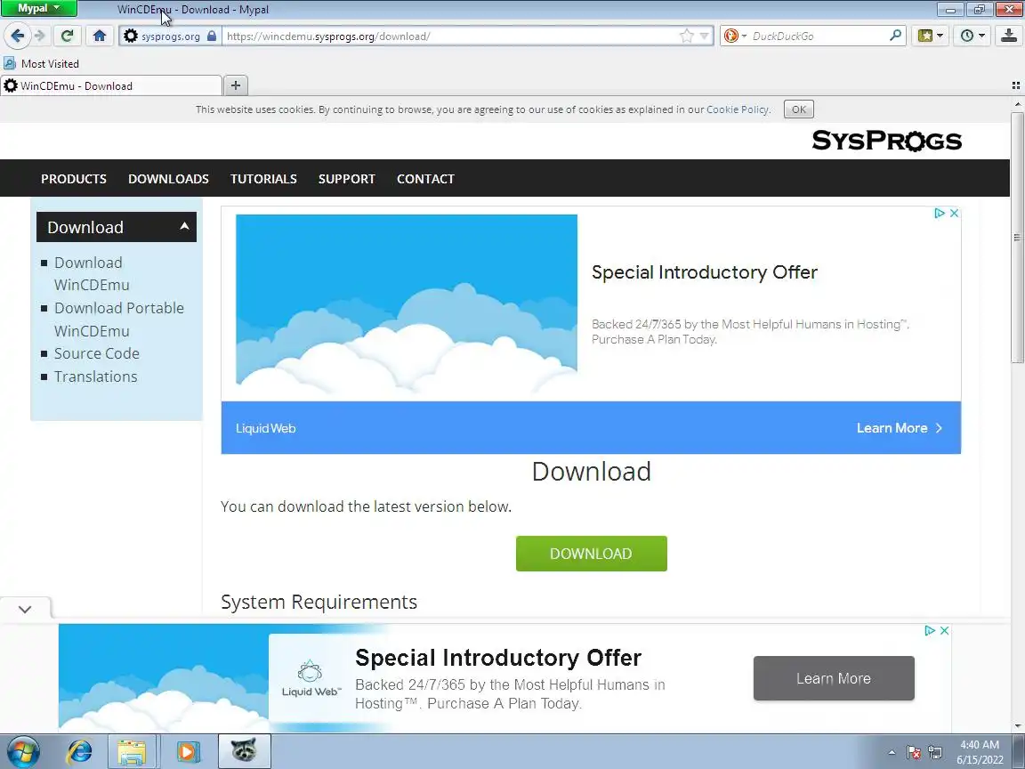The height and width of the screenshot is (769, 1025).
Task: Bookmark this page with the star icon
Action: (686, 36)
